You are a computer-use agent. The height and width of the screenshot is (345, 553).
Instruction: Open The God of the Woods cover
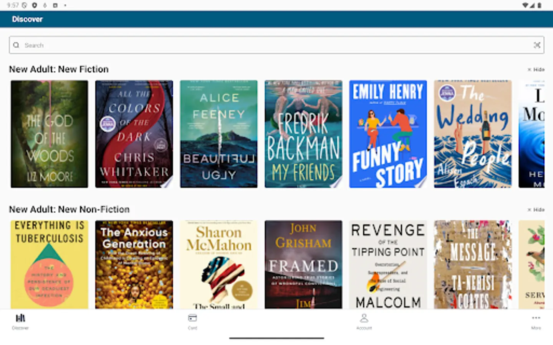[49, 134]
